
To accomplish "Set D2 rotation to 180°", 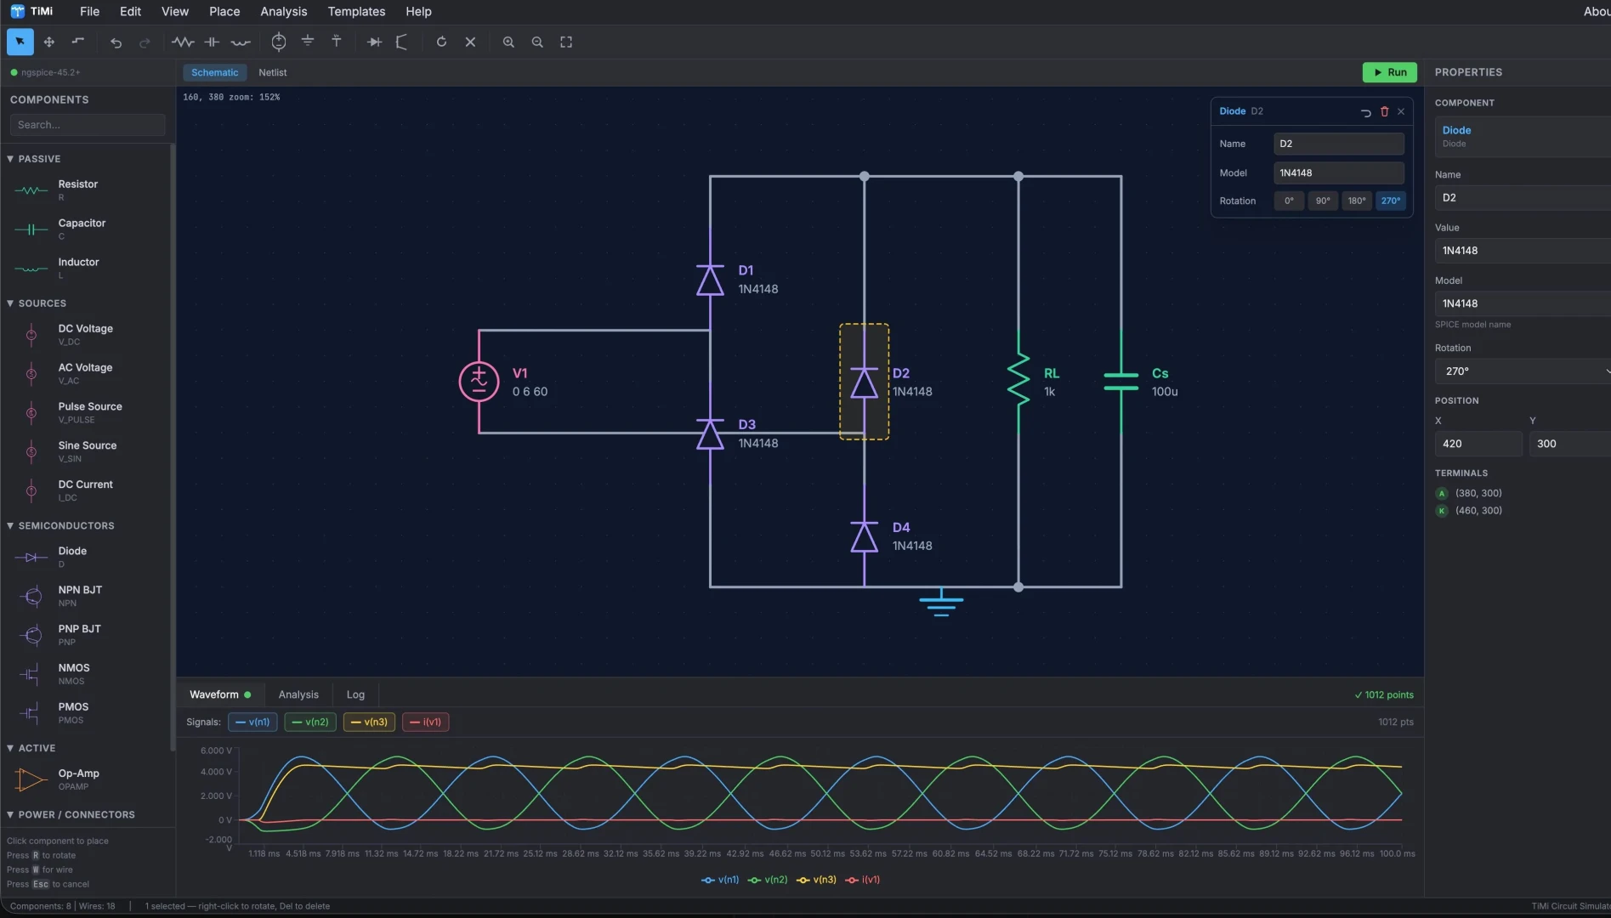I will click(x=1357, y=201).
